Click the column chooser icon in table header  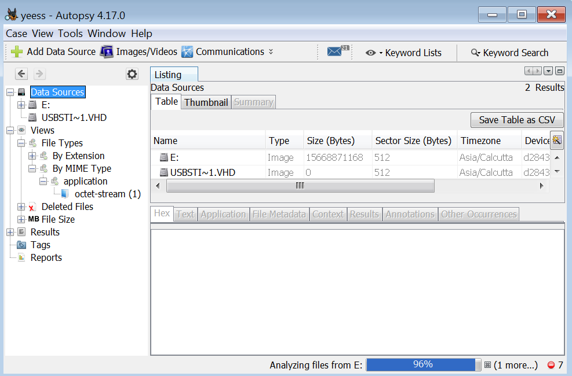557,140
